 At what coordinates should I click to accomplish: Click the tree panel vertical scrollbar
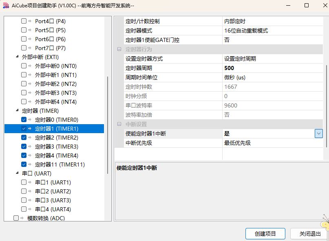(x=108, y=125)
